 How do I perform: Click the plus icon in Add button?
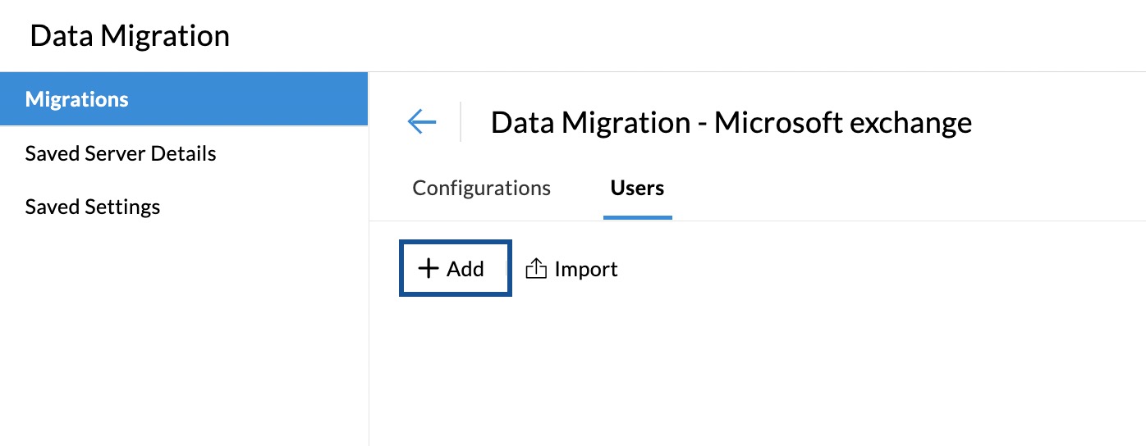pyautogui.click(x=429, y=268)
